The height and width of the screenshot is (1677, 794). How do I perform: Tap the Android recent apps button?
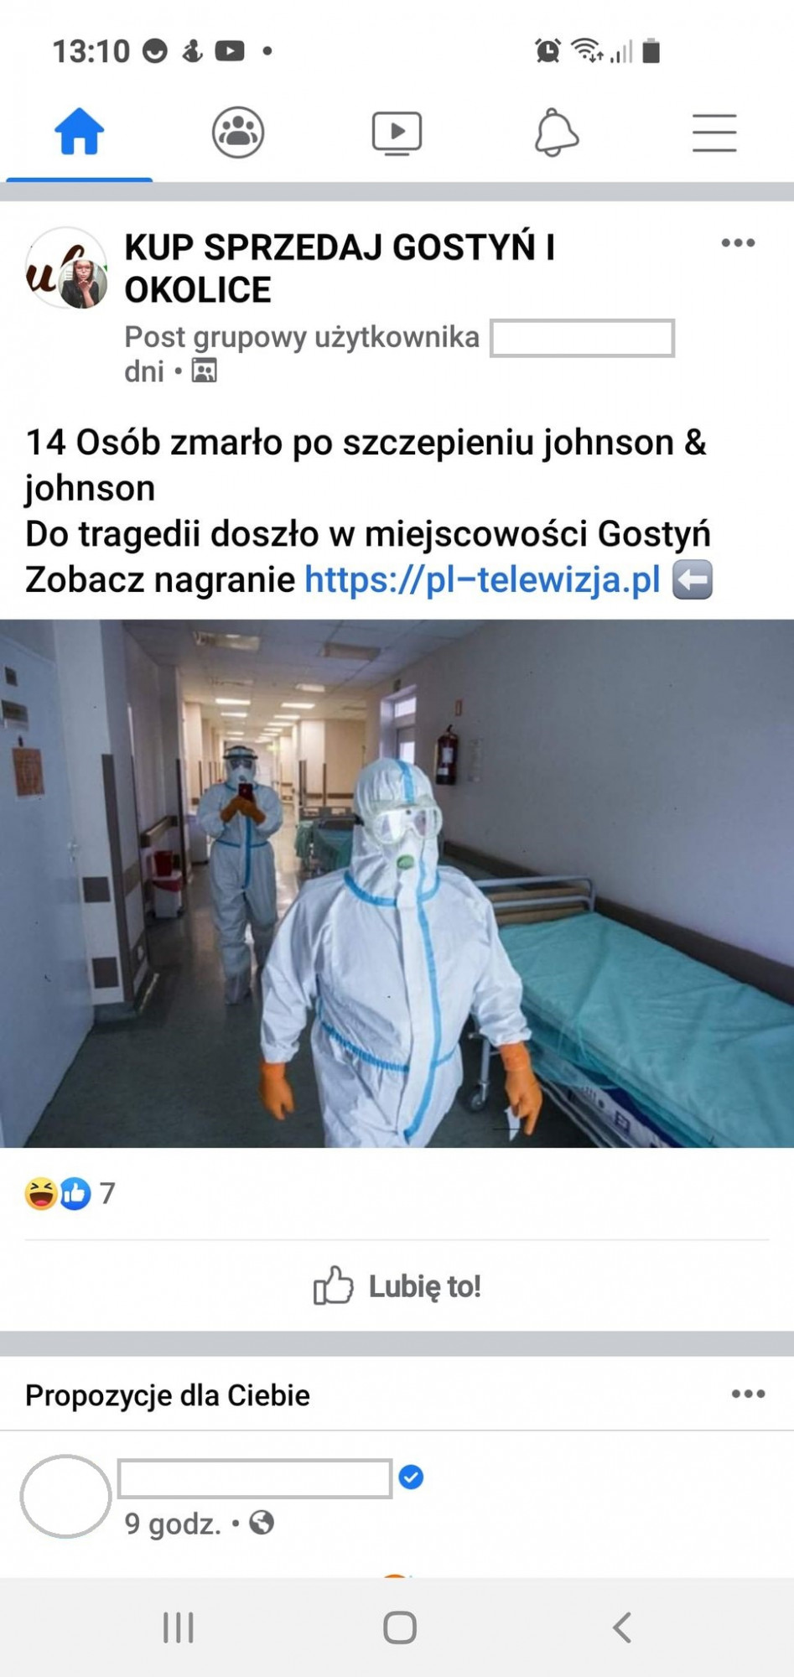point(178,1628)
